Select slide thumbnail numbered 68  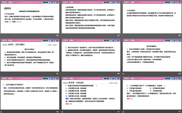click(x=91, y=56)
